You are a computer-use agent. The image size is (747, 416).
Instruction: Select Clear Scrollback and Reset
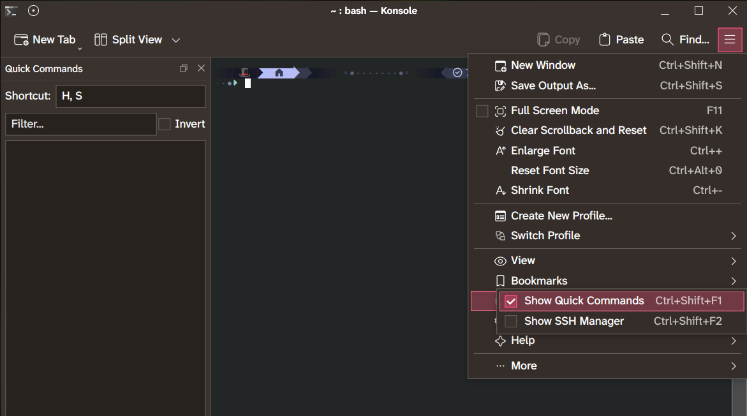(x=607, y=131)
